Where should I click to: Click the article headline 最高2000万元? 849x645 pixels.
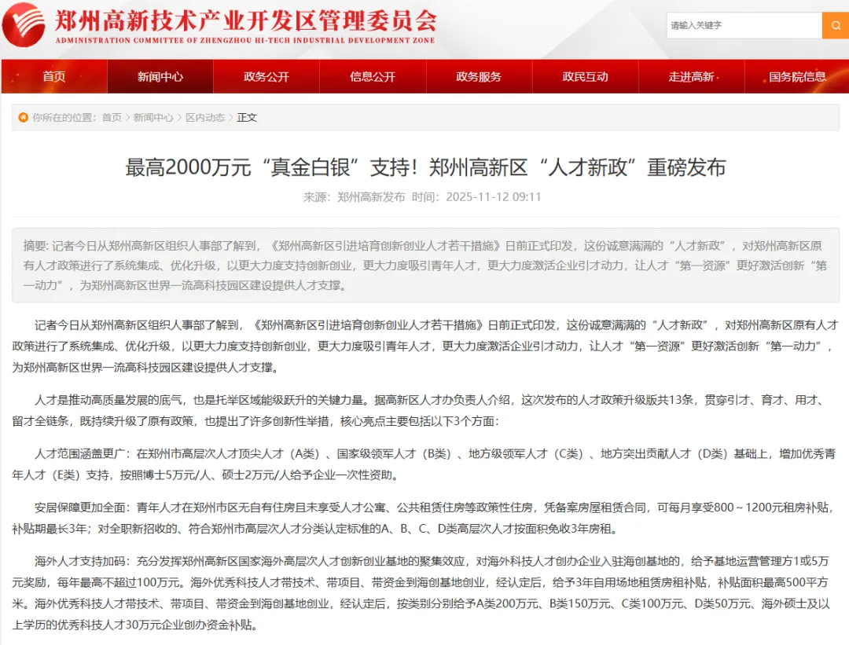tap(425, 167)
